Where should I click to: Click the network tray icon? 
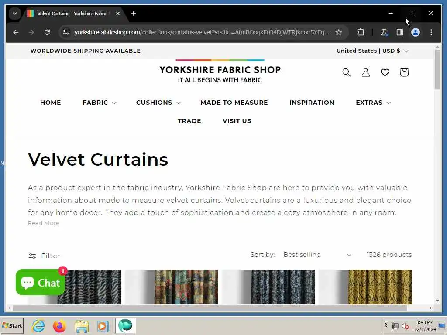click(395, 325)
